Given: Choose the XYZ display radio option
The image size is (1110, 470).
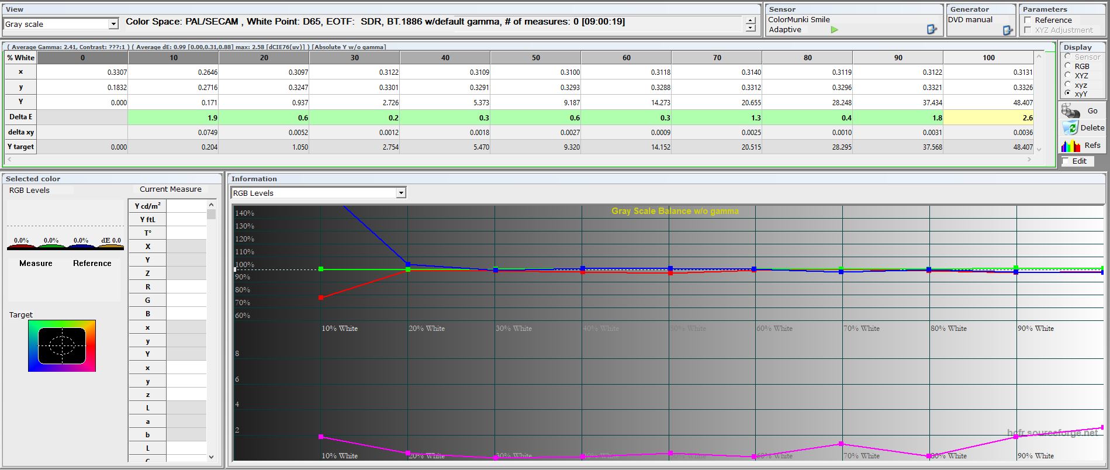Looking at the screenshot, I should point(1068,75).
